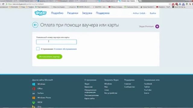Open the Расценки menu item
The height and width of the screenshot is (108, 193).
[73, 13]
